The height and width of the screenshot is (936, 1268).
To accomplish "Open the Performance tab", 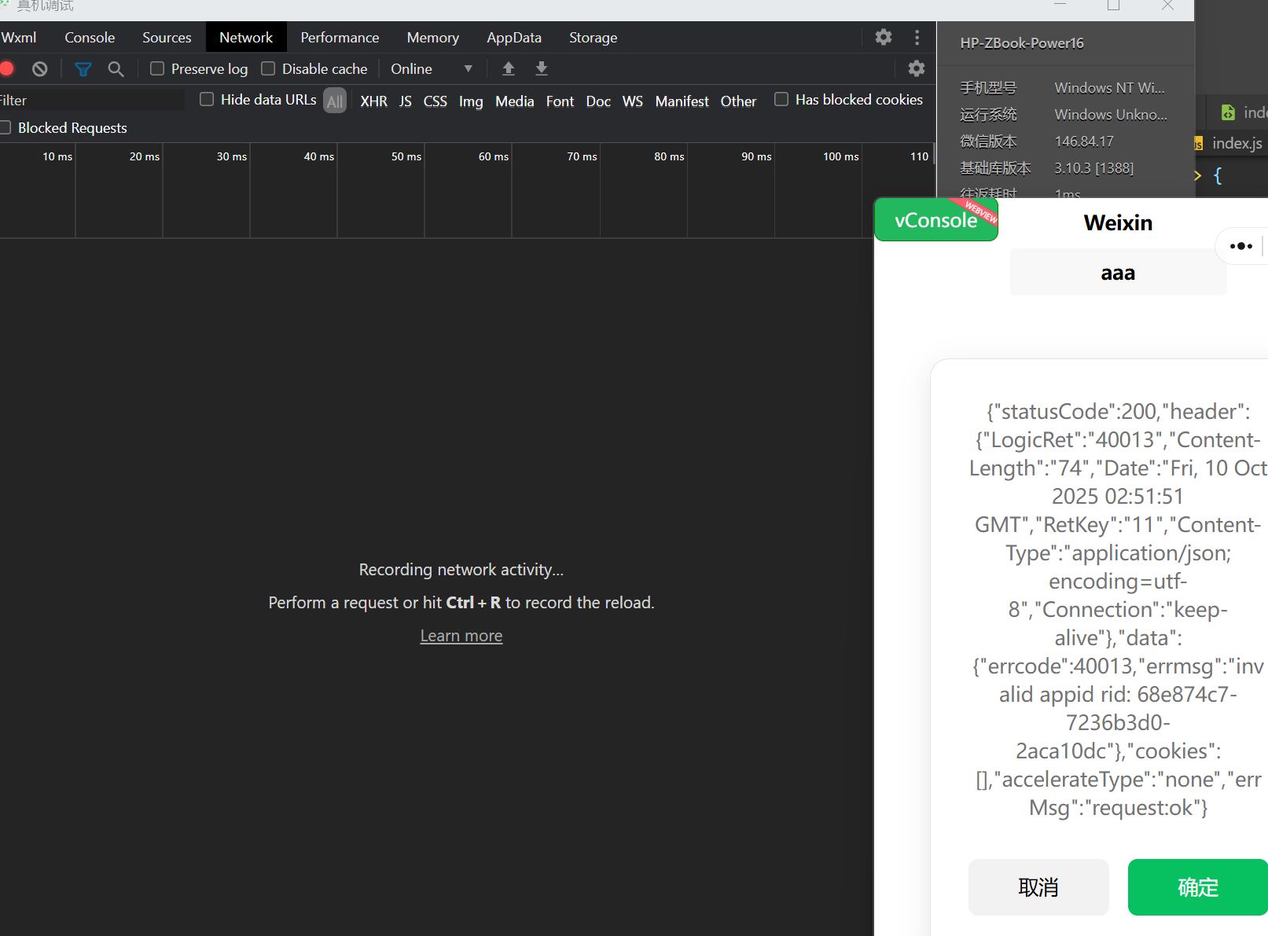I will tap(340, 38).
